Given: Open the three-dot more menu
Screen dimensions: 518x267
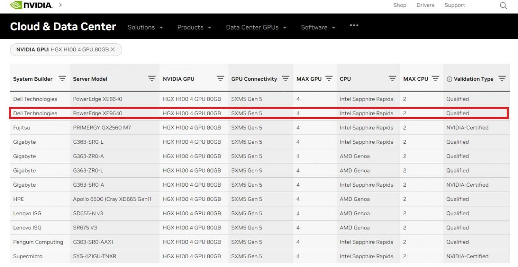Looking at the screenshot, I should (x=354, y=25).
